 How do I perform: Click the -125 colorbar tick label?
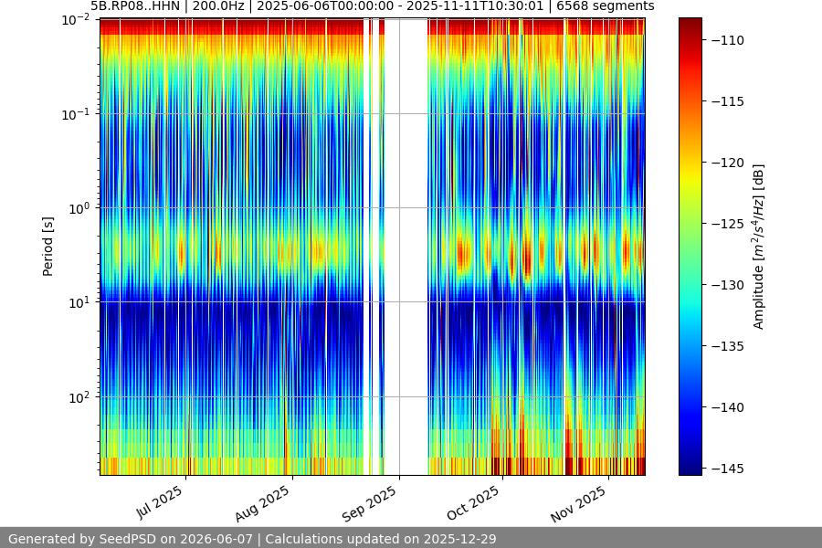(x=728, y=224)
